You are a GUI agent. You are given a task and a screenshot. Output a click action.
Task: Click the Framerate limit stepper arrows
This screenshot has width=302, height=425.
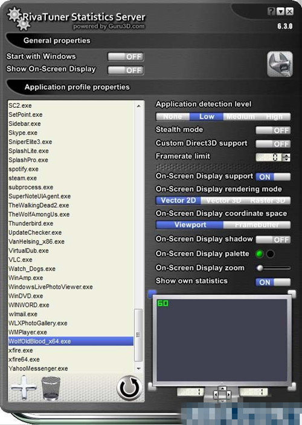(286, 157)
